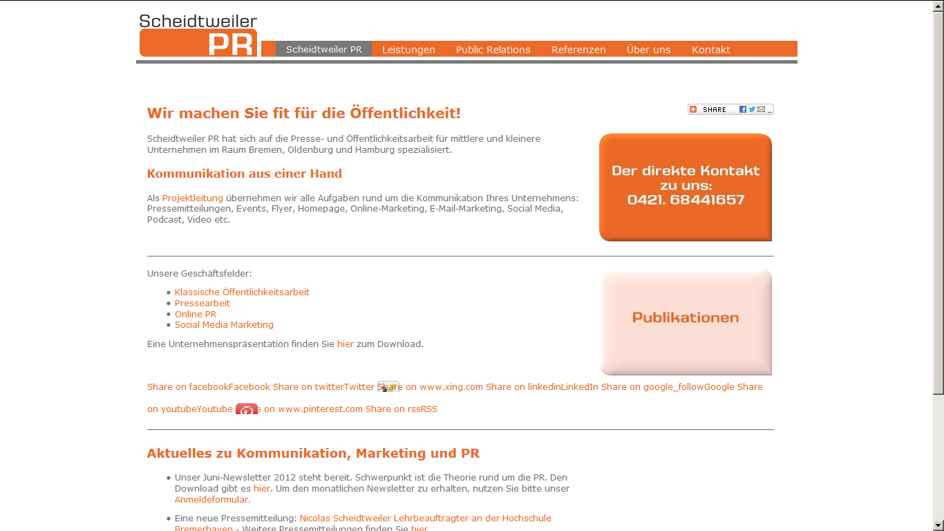Click the Xing share icon
Screen dimensions: 944x531
click(388, 387)
